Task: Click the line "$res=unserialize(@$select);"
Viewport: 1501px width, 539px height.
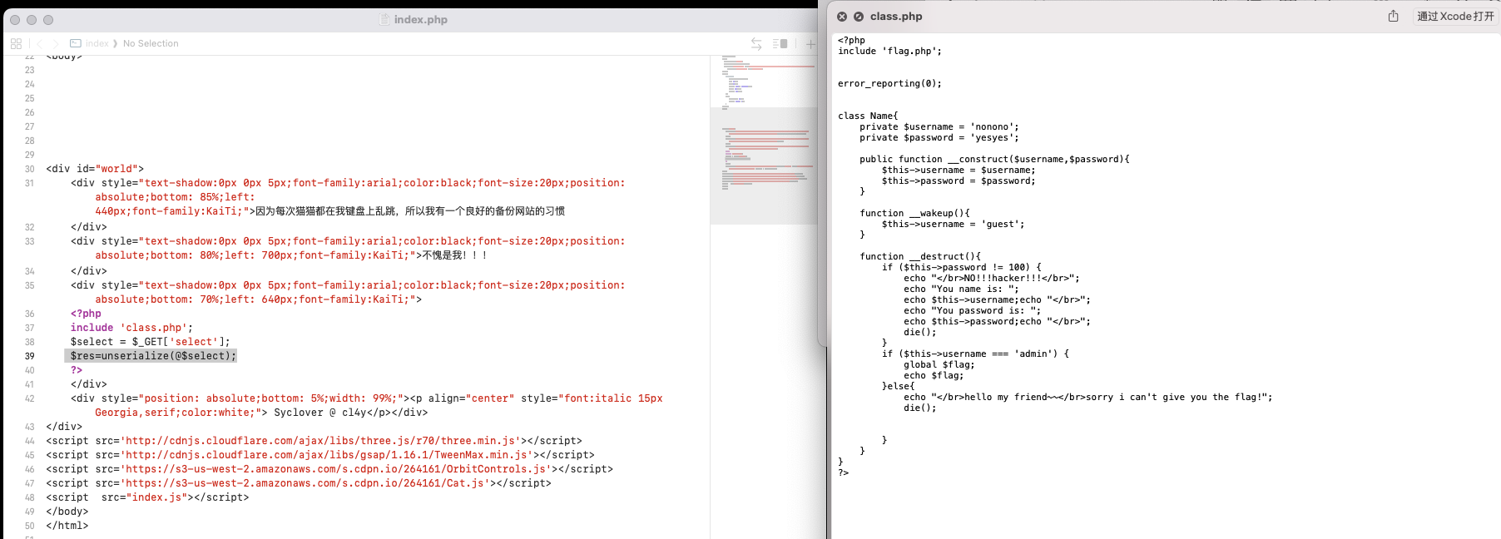Action: pyautogui.click(x=153, y=356)
